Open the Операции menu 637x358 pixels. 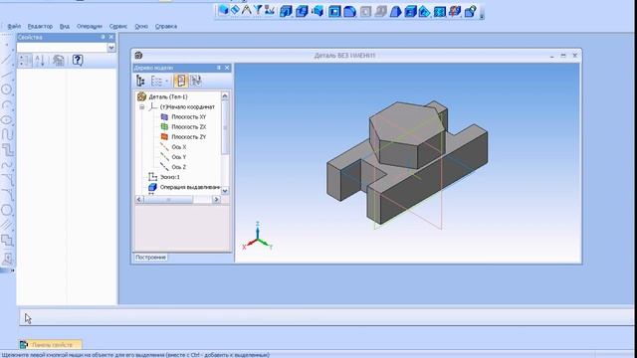pyautogui.click(x=90, y=26)
